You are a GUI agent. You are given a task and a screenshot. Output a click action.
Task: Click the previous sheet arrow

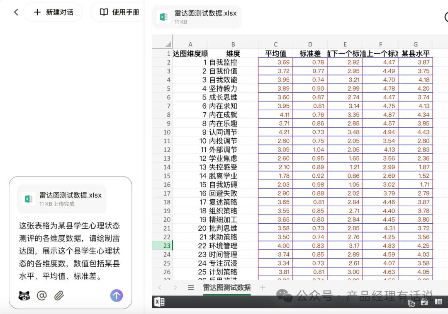(x=160, y=287)
